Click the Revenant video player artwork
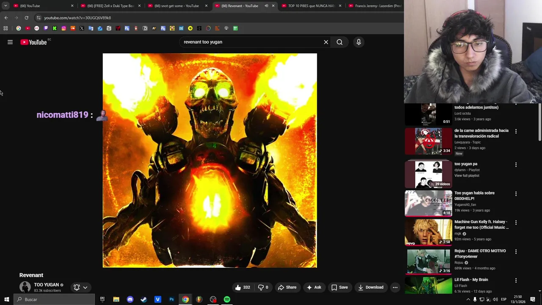The width and height of the screenshot is (542, 305). tap(210, 160)
